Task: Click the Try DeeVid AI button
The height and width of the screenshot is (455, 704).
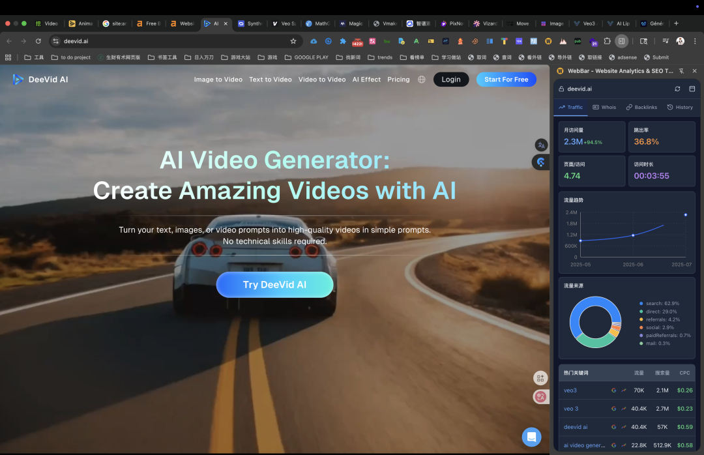Action: [274, 285]
